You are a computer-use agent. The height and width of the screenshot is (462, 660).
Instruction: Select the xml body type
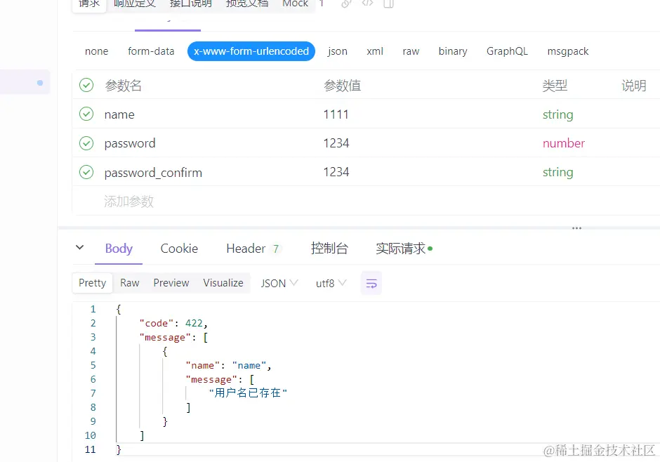(x=375, y=51)
